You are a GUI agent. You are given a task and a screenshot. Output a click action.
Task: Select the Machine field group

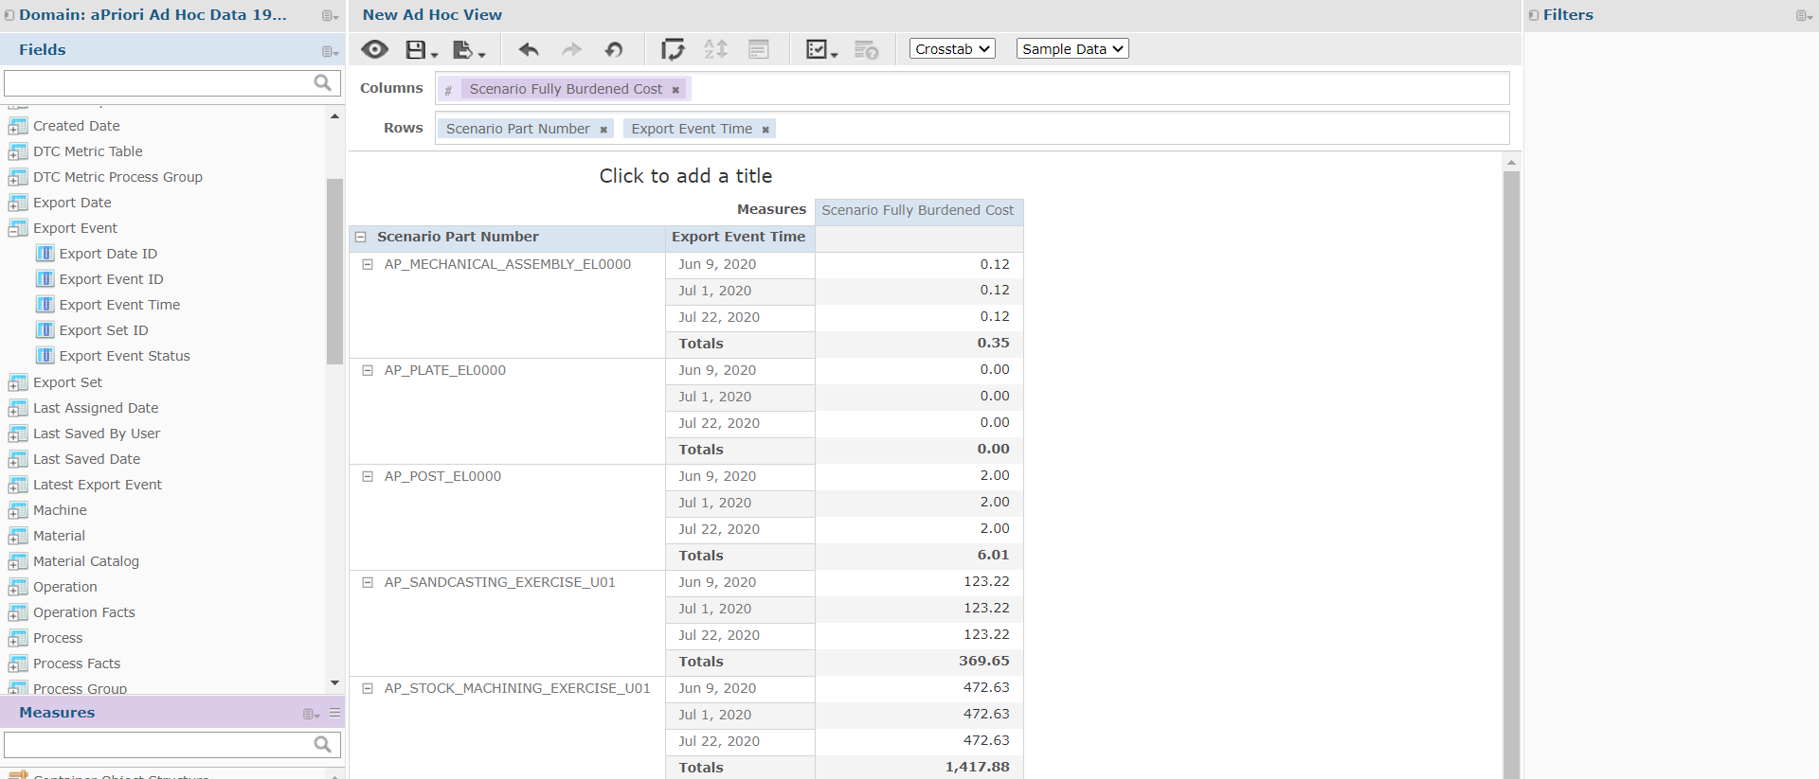tap(60, 510)
